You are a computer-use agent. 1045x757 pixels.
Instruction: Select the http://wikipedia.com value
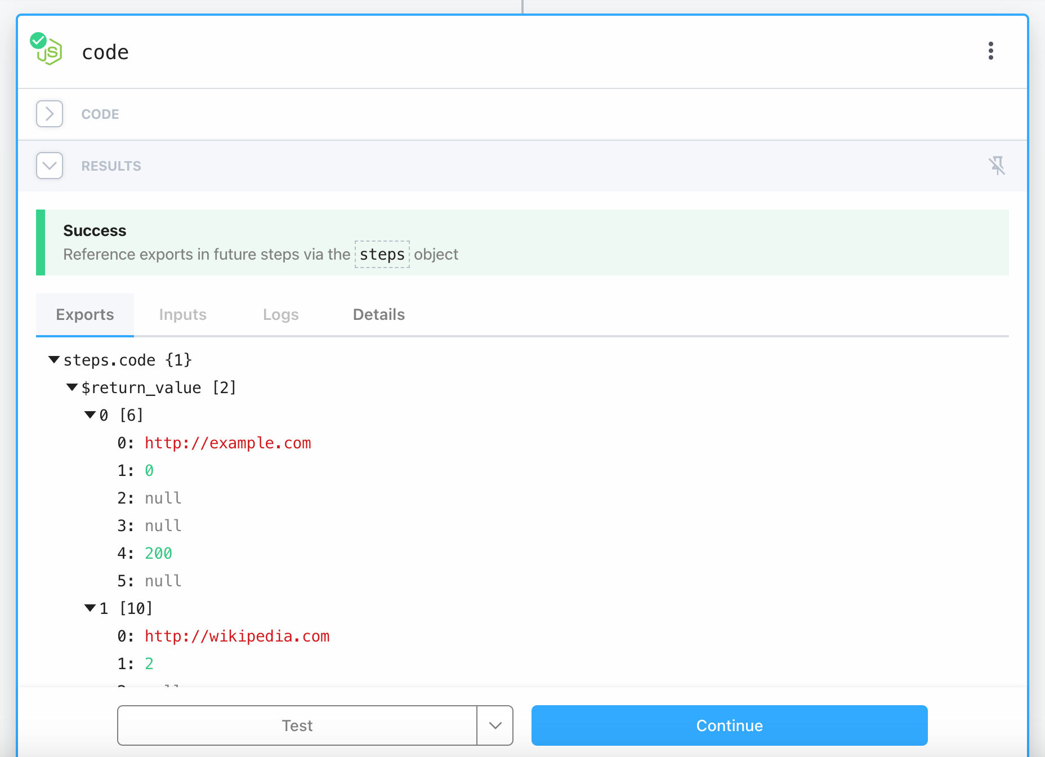click(237, 636)
